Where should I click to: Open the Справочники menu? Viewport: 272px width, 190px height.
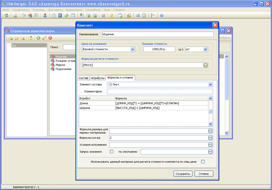click(21, 10)
